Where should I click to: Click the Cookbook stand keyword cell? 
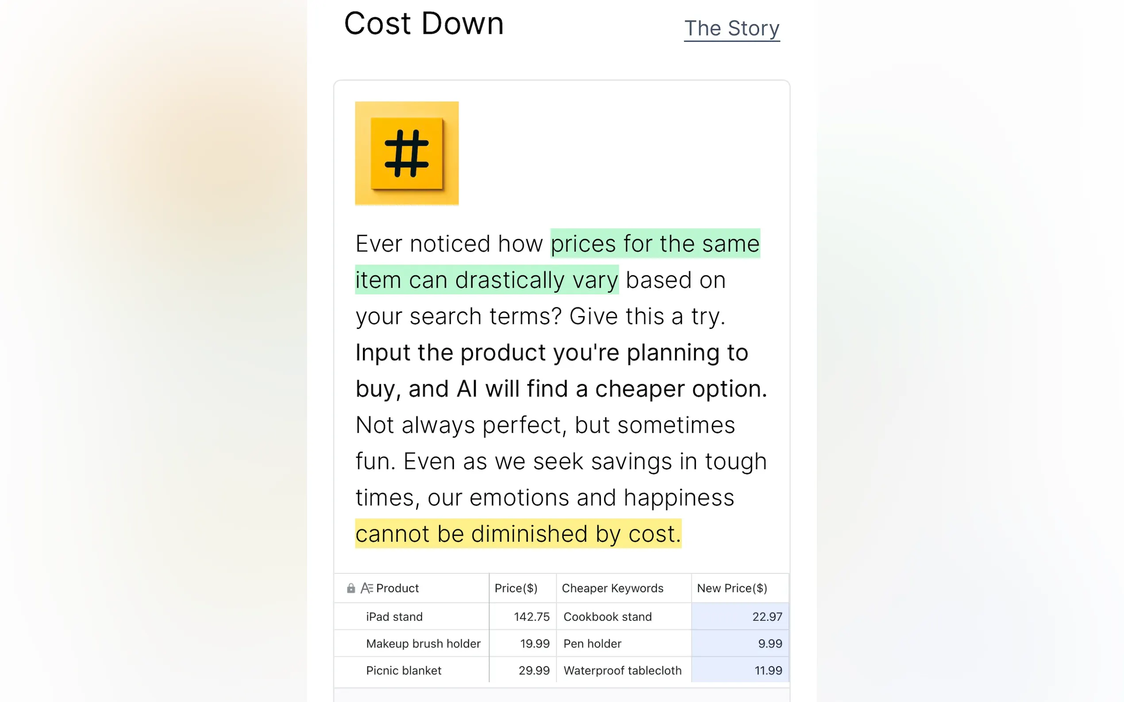point(608,617)
